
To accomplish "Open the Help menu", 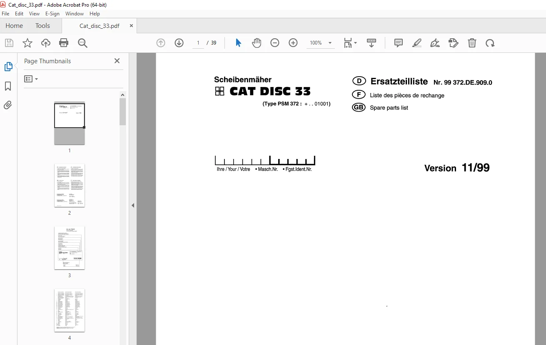I will click(x=95, y=14).
